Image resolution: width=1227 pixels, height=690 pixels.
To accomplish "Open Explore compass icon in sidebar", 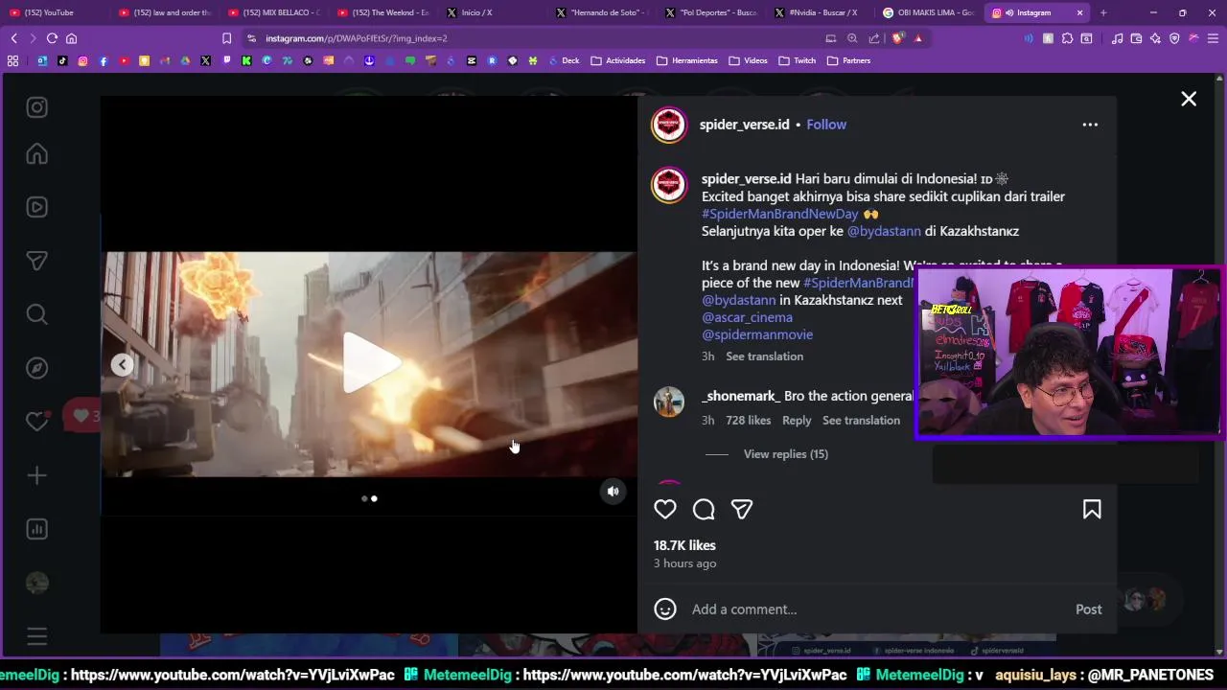I will tap(36, 368).
